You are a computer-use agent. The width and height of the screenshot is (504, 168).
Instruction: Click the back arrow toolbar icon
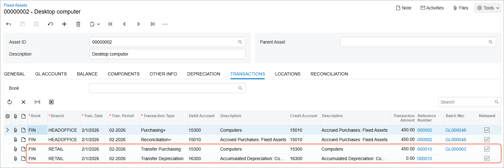pyautogui.click(x=9, y=24)
